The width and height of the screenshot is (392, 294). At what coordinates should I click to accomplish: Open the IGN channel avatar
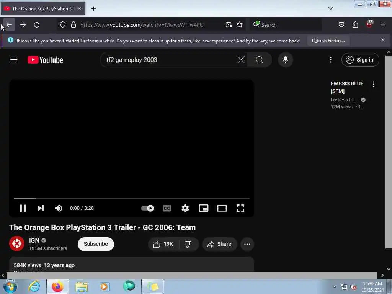click(17, 243)
